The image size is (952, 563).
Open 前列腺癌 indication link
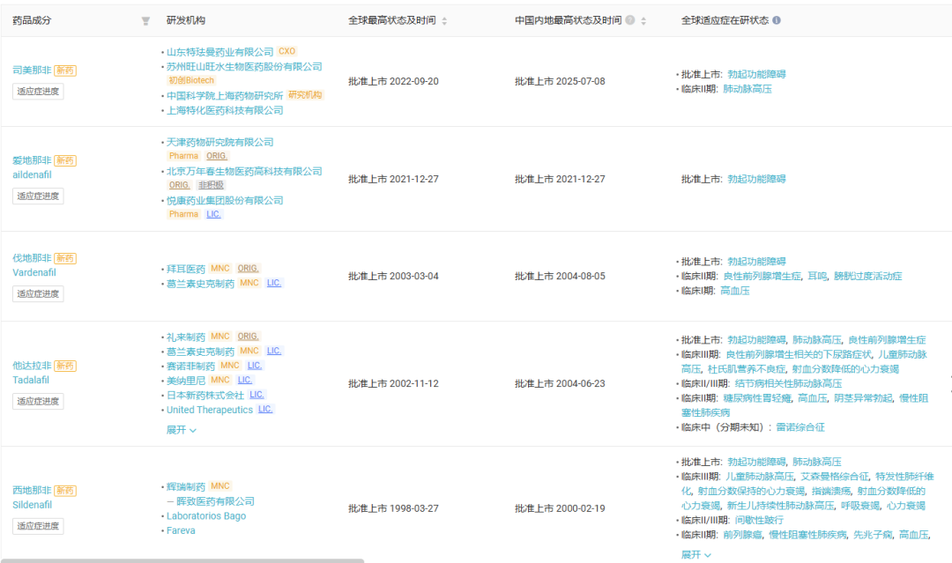(742, 535)
